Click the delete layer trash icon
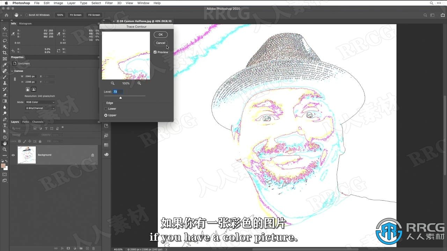 point(94,248)
